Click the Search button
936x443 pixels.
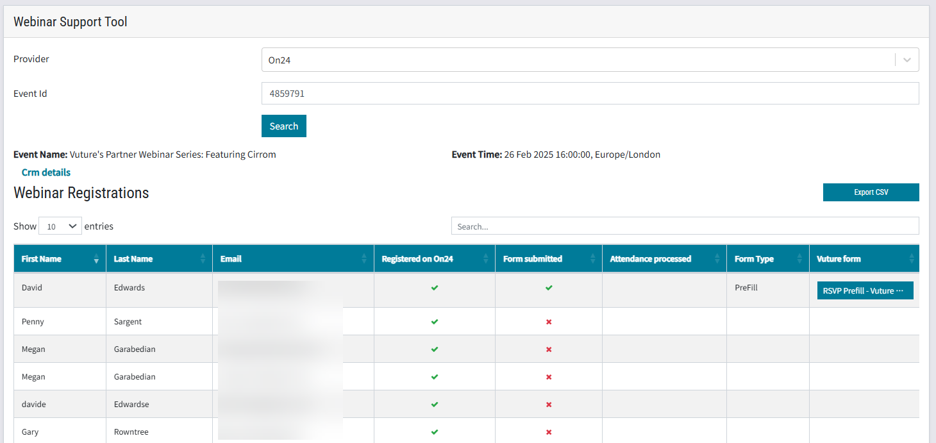[x=284, y=126]
